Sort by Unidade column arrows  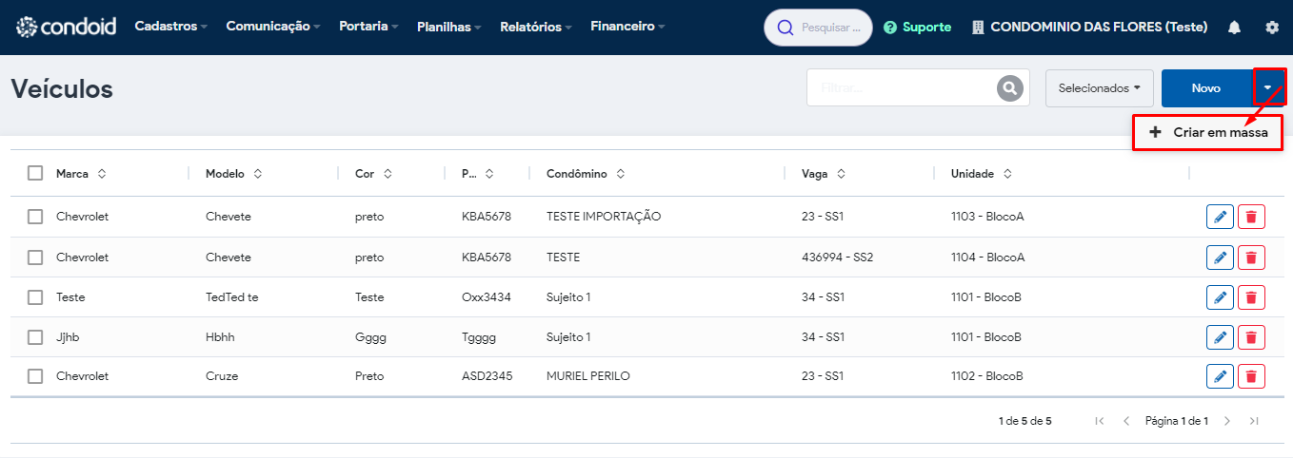tap(1007, 174)
